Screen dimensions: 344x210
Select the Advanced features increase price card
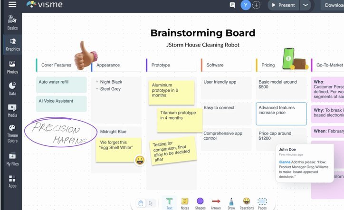click(x=281, y=114)
